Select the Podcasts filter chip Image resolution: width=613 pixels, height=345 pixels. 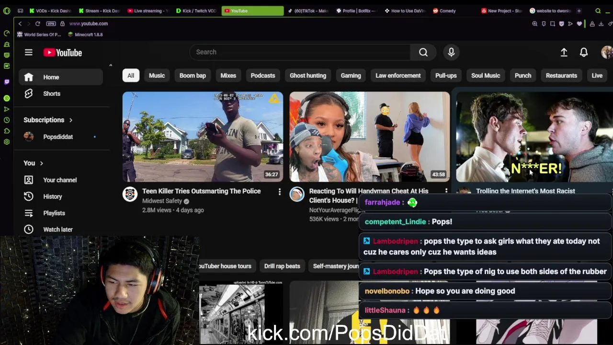coord(263,76)
